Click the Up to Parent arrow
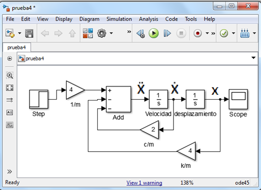 72,33
